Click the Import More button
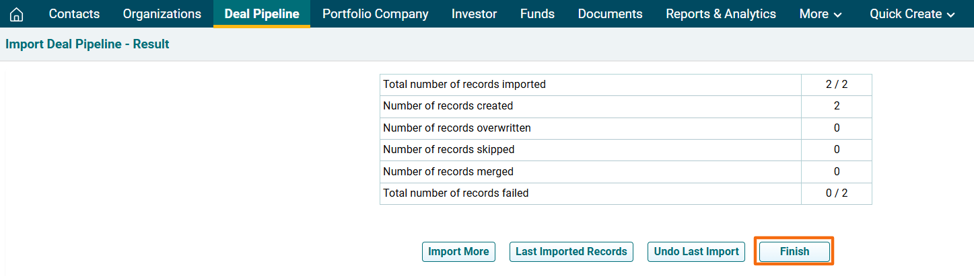 click(458, 252)
